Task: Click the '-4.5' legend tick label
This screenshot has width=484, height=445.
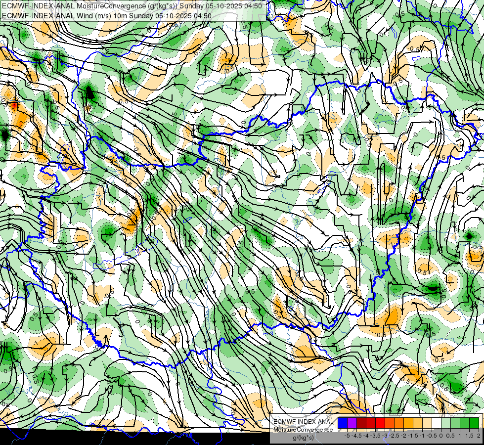Action: (356, 436)
